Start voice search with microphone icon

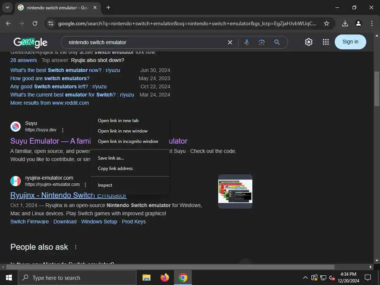click(x=246, y=42)
